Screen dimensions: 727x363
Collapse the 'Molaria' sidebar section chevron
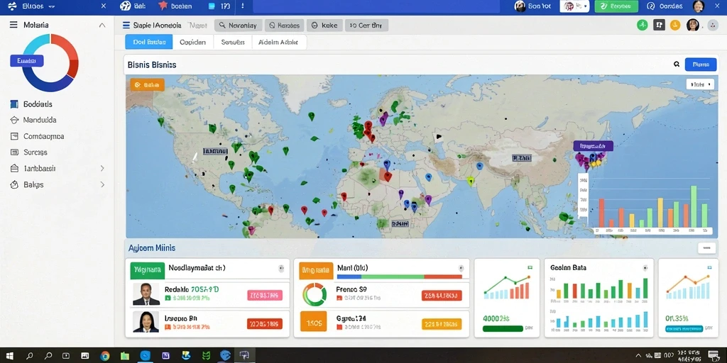(x=102, y=25)
